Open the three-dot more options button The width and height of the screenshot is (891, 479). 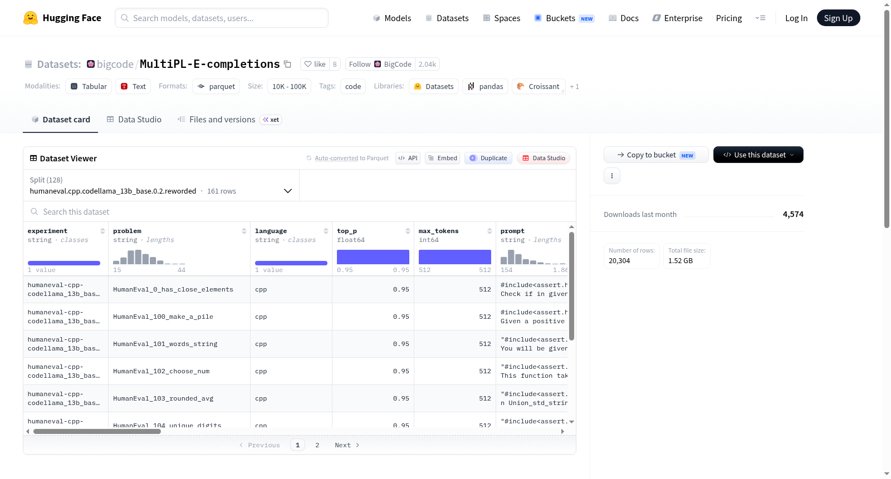tap(612, 176)
